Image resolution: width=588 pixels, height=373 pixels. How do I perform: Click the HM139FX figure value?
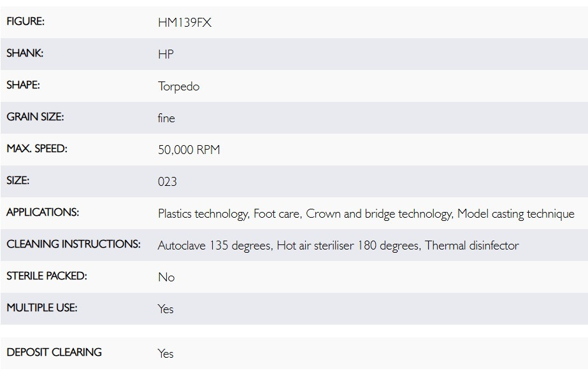tap(185, 22)
